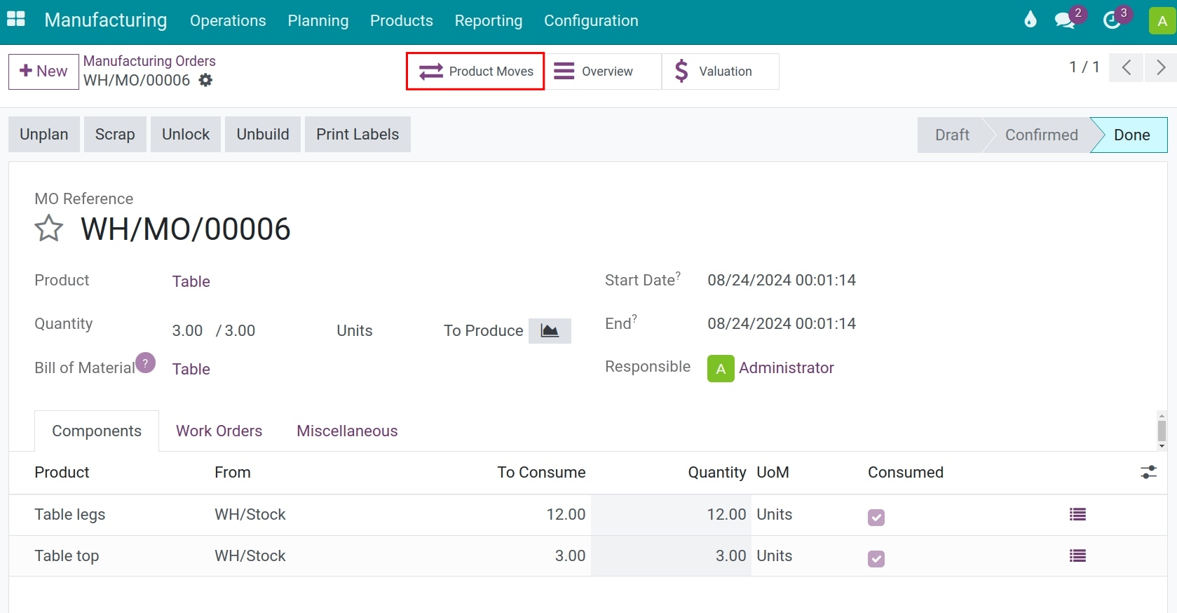Viewport: 1177px width, 613px height.
Task: Open the Products menu
Action: [x=402, y=21]
